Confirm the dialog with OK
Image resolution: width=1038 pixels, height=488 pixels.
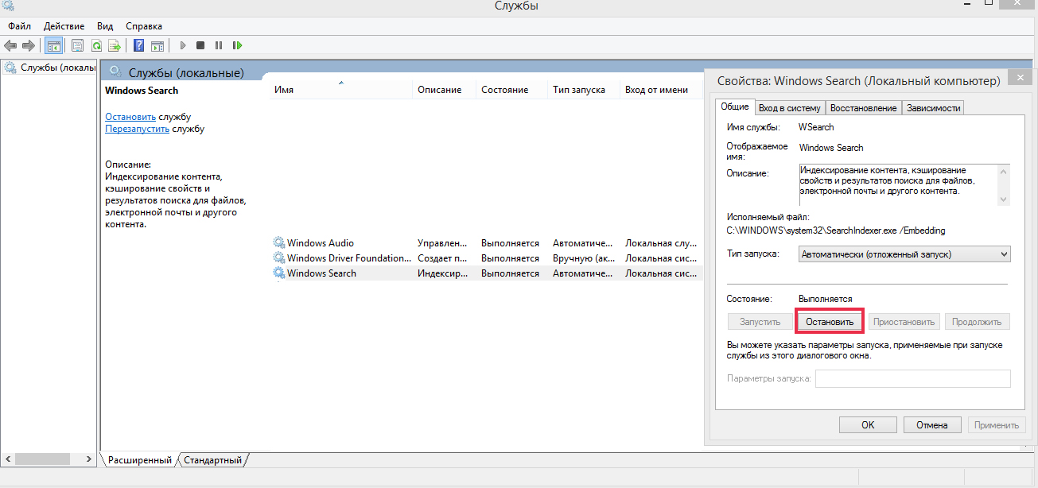click(868, 425)
